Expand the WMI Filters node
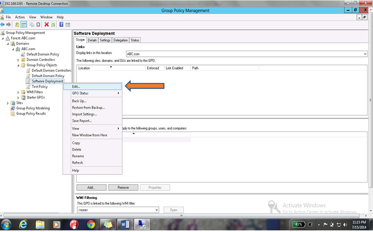 18,92
